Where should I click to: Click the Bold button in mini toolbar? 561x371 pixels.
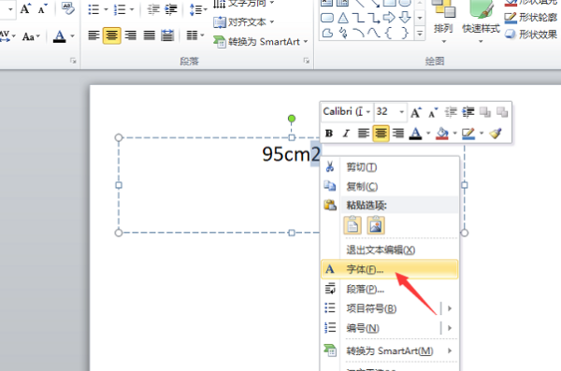(x=329, y=134)
